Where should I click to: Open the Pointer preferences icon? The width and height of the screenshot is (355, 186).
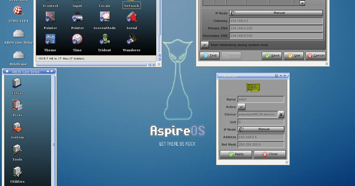[x=50, y=17]
